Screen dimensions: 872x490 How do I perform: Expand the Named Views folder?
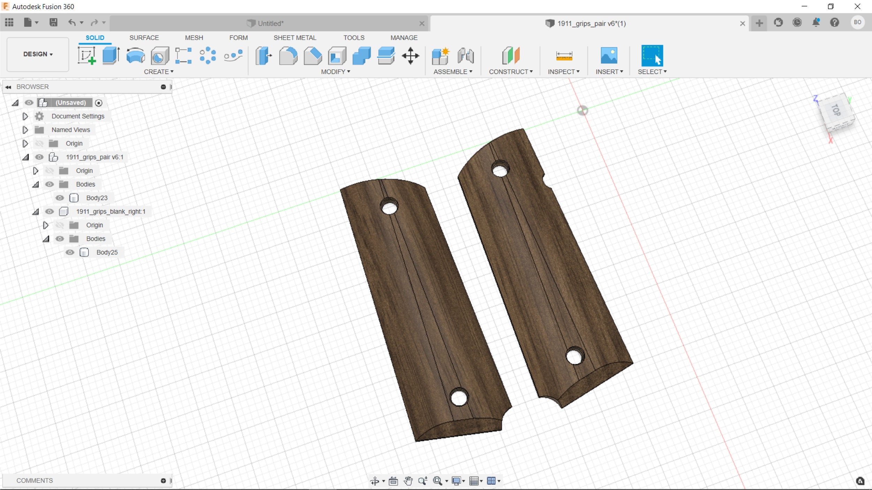(25, 130)
